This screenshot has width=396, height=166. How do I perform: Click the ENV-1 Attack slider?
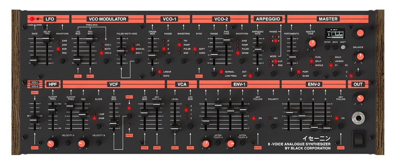coord(206,121)
